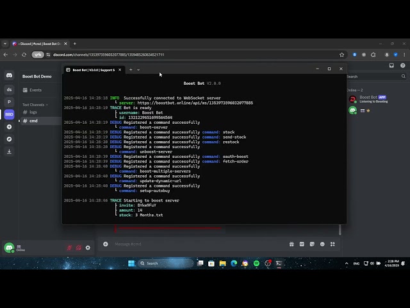
Task: Expand the Boost Bot Demo server menu
Action: pos(37,76)
